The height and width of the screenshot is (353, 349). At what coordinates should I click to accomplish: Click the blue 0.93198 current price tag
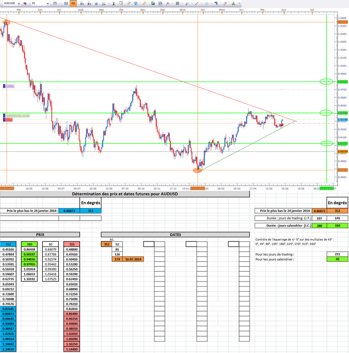click(x=343, y=120)
